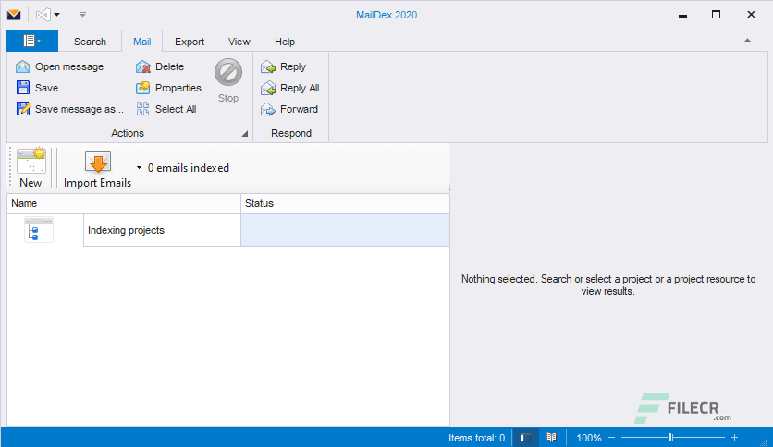Sort by the Name column header
Image resolution: width=773 pixels, height=447 pixels.
click(124, 203)
